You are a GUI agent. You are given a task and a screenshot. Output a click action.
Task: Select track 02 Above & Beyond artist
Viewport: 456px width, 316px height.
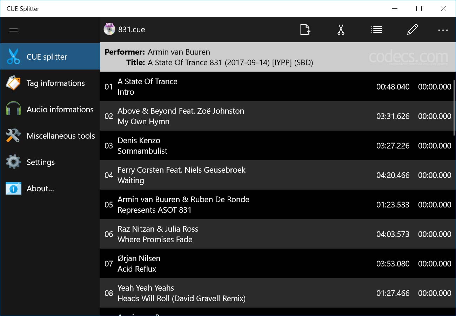pos(181,111)
